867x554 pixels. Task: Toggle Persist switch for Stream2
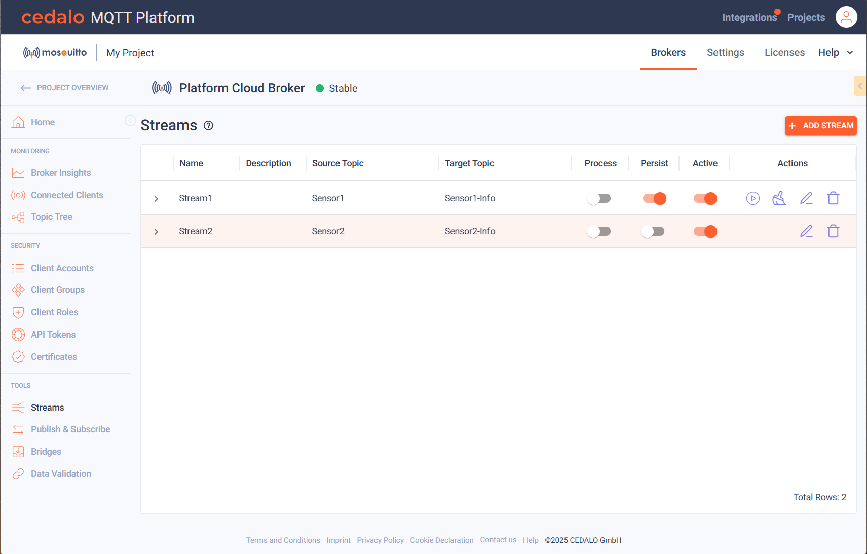coord(653,231)
